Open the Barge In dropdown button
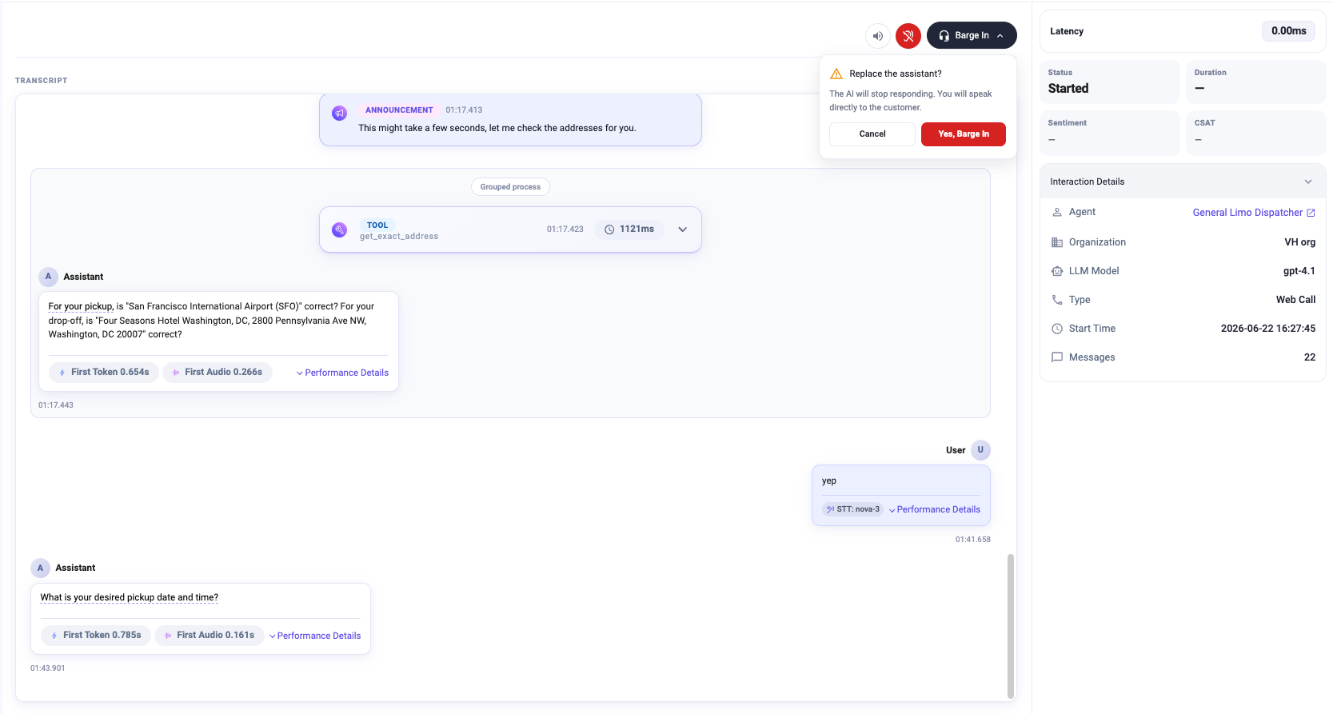 (x=972, y=35)
